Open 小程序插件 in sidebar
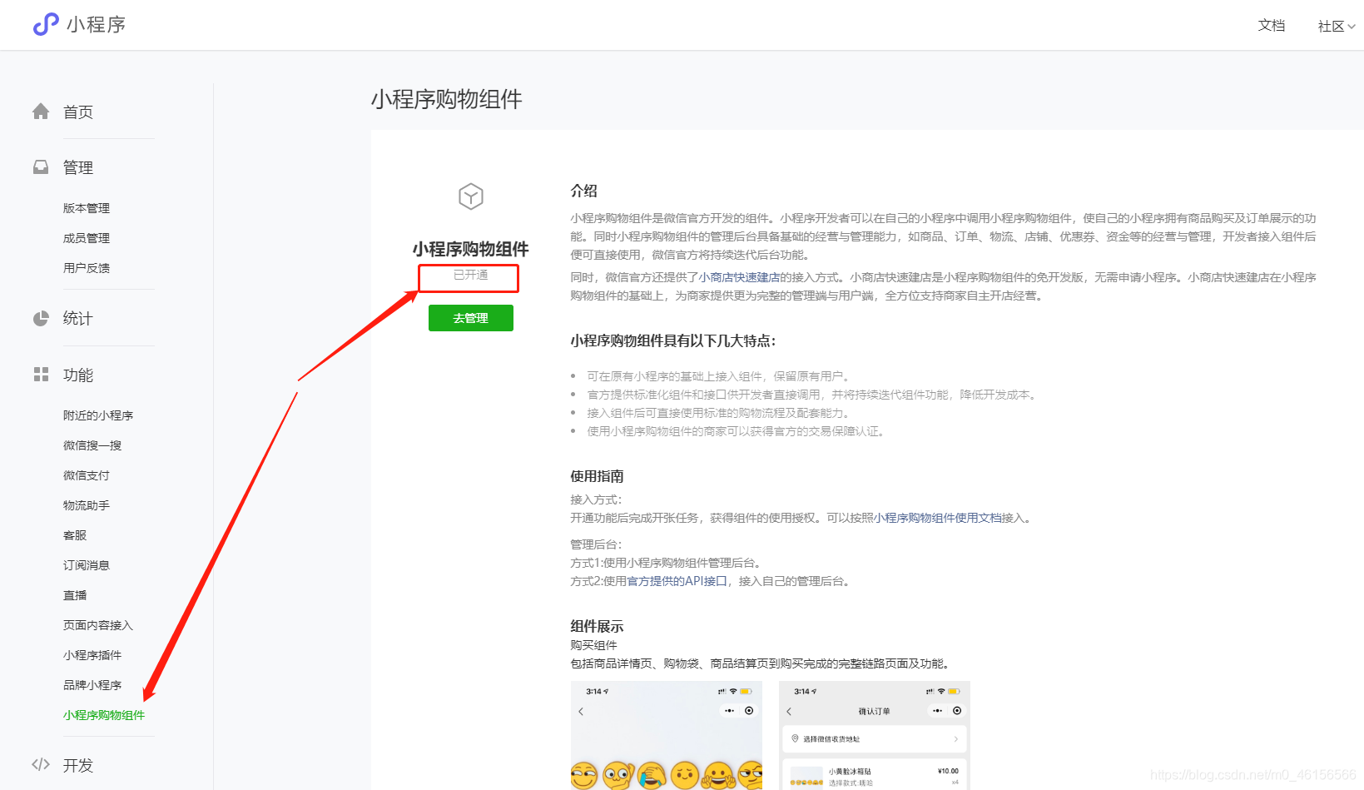The width and height of the screenshot is (1364, 790). click(x=92, y=655)
